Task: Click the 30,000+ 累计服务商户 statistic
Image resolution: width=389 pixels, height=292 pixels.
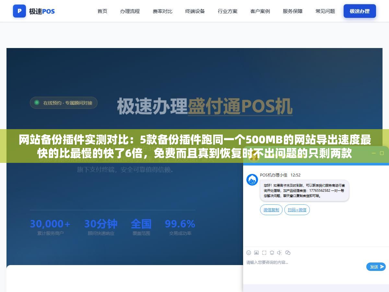Action: click(x=50, y=227)
